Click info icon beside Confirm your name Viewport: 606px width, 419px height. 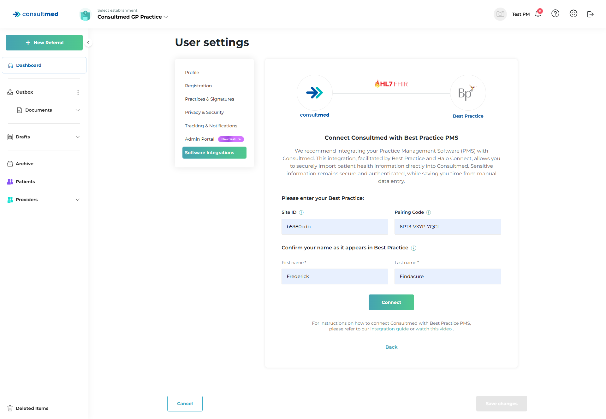pos(413,248)
